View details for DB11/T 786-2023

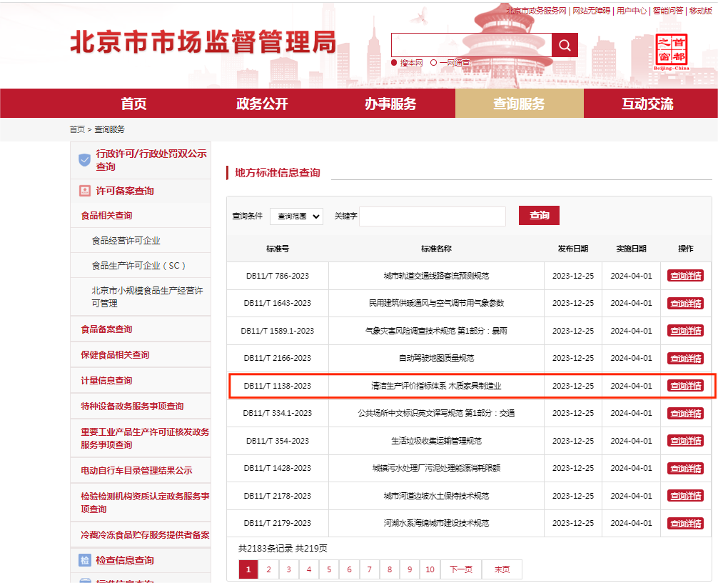(685, 276)
